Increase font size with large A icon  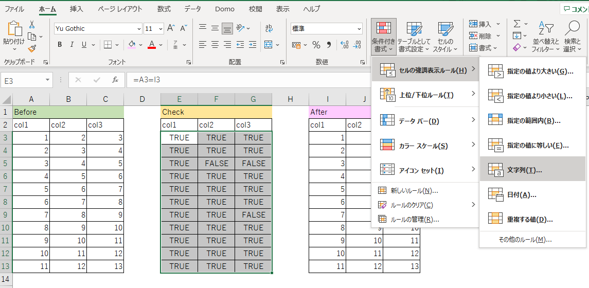[171, 28]
